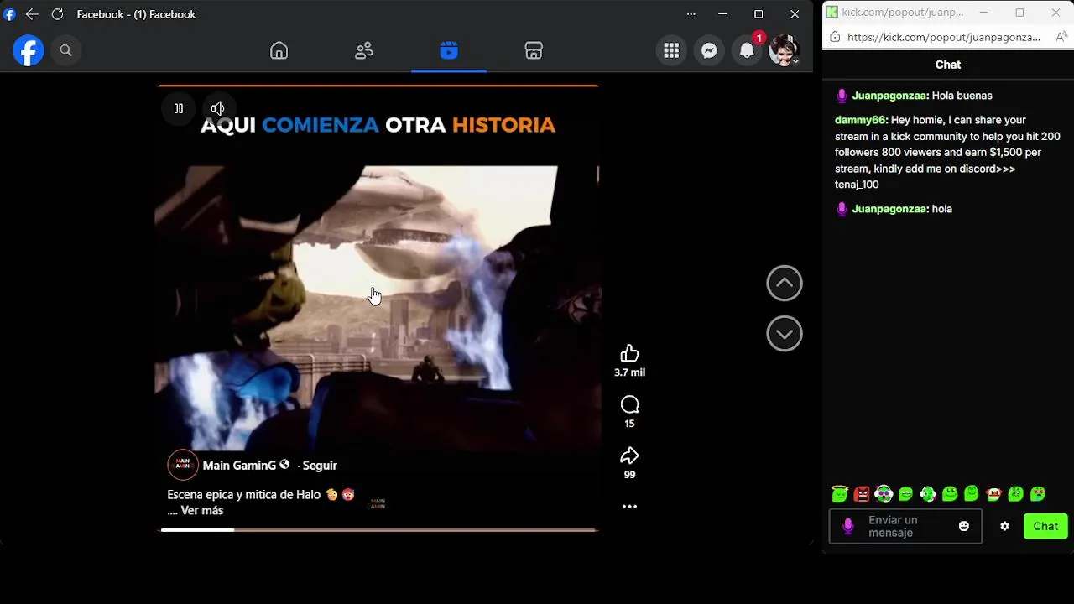Insert the winking headphones emote
1074x604 pixels.
pos(927,494)
